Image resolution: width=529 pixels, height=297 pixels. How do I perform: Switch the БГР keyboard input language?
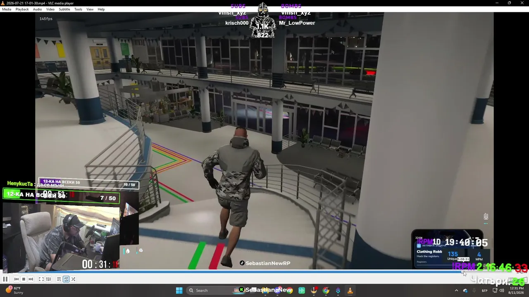(x=485, y=290)
